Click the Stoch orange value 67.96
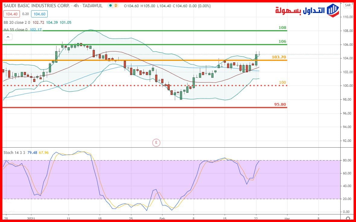356x222 pixels. pyautogui.click(x=44, y=153)
